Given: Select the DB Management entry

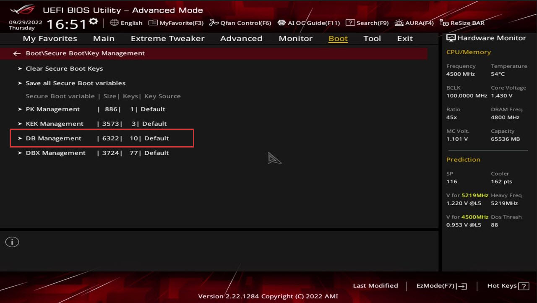Looking at the screenshot, I should (x=54, y=138).
